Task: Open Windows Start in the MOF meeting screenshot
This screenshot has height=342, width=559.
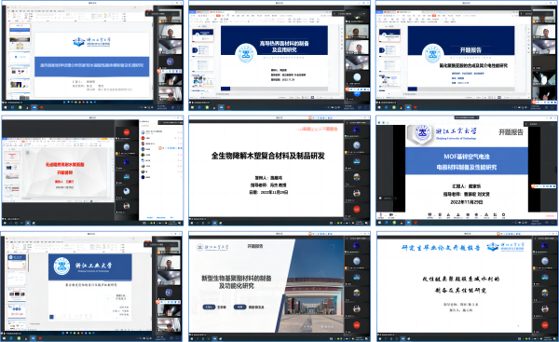Action: tap(379, 223)
